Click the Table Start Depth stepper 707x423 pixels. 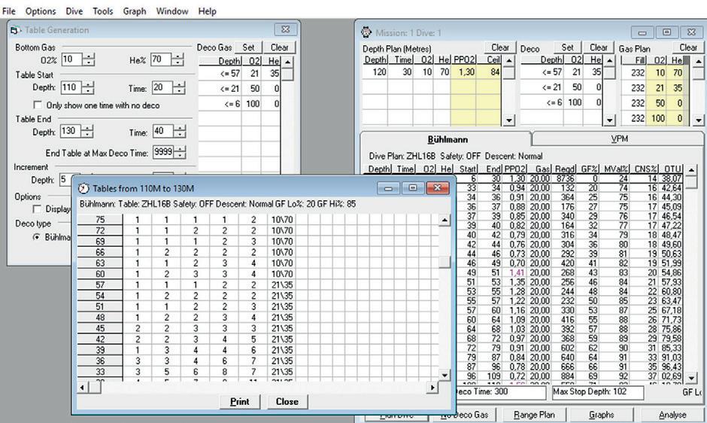[x=89, y=87]
